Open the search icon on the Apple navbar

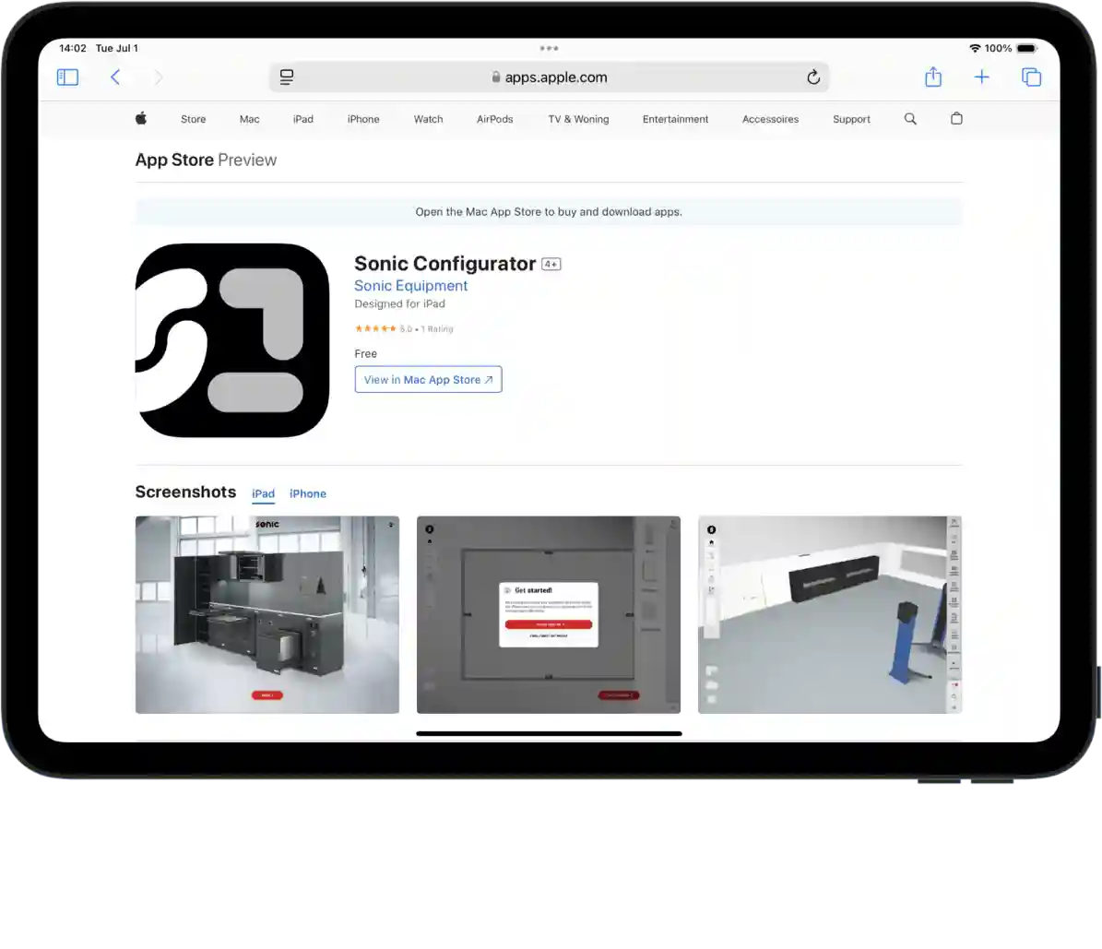point(910,119)
